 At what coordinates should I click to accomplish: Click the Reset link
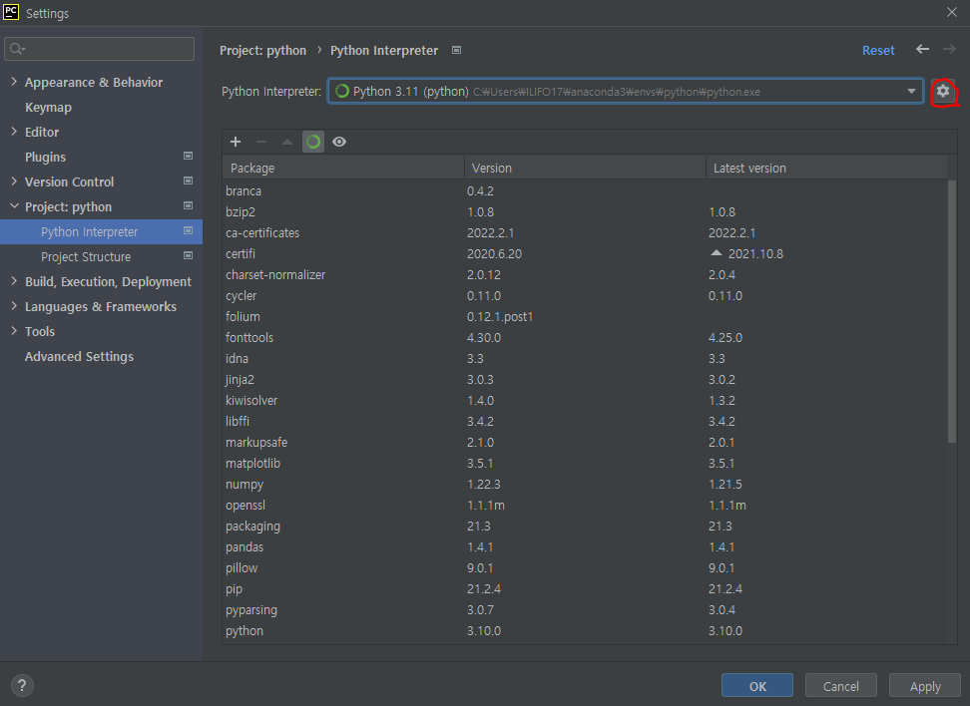[878, 51]
